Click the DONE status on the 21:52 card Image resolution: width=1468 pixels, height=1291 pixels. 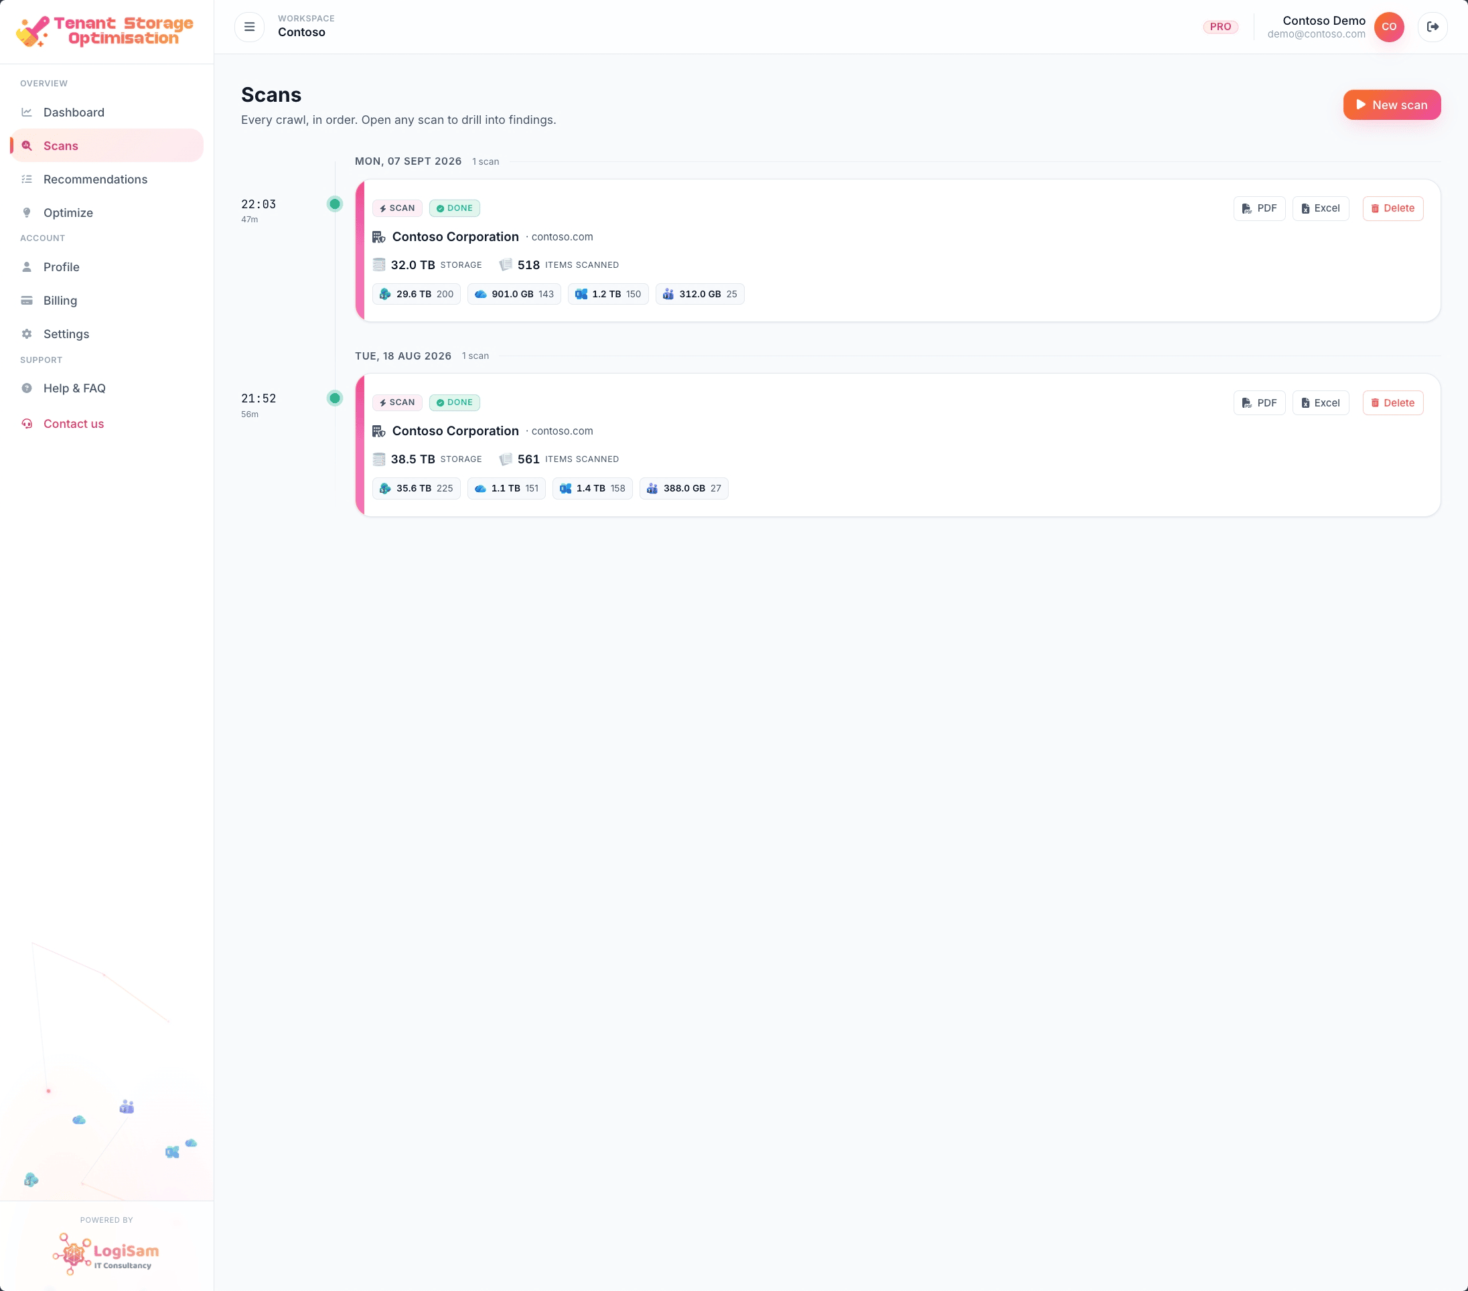pyautogui.click(x=454, y=403)
